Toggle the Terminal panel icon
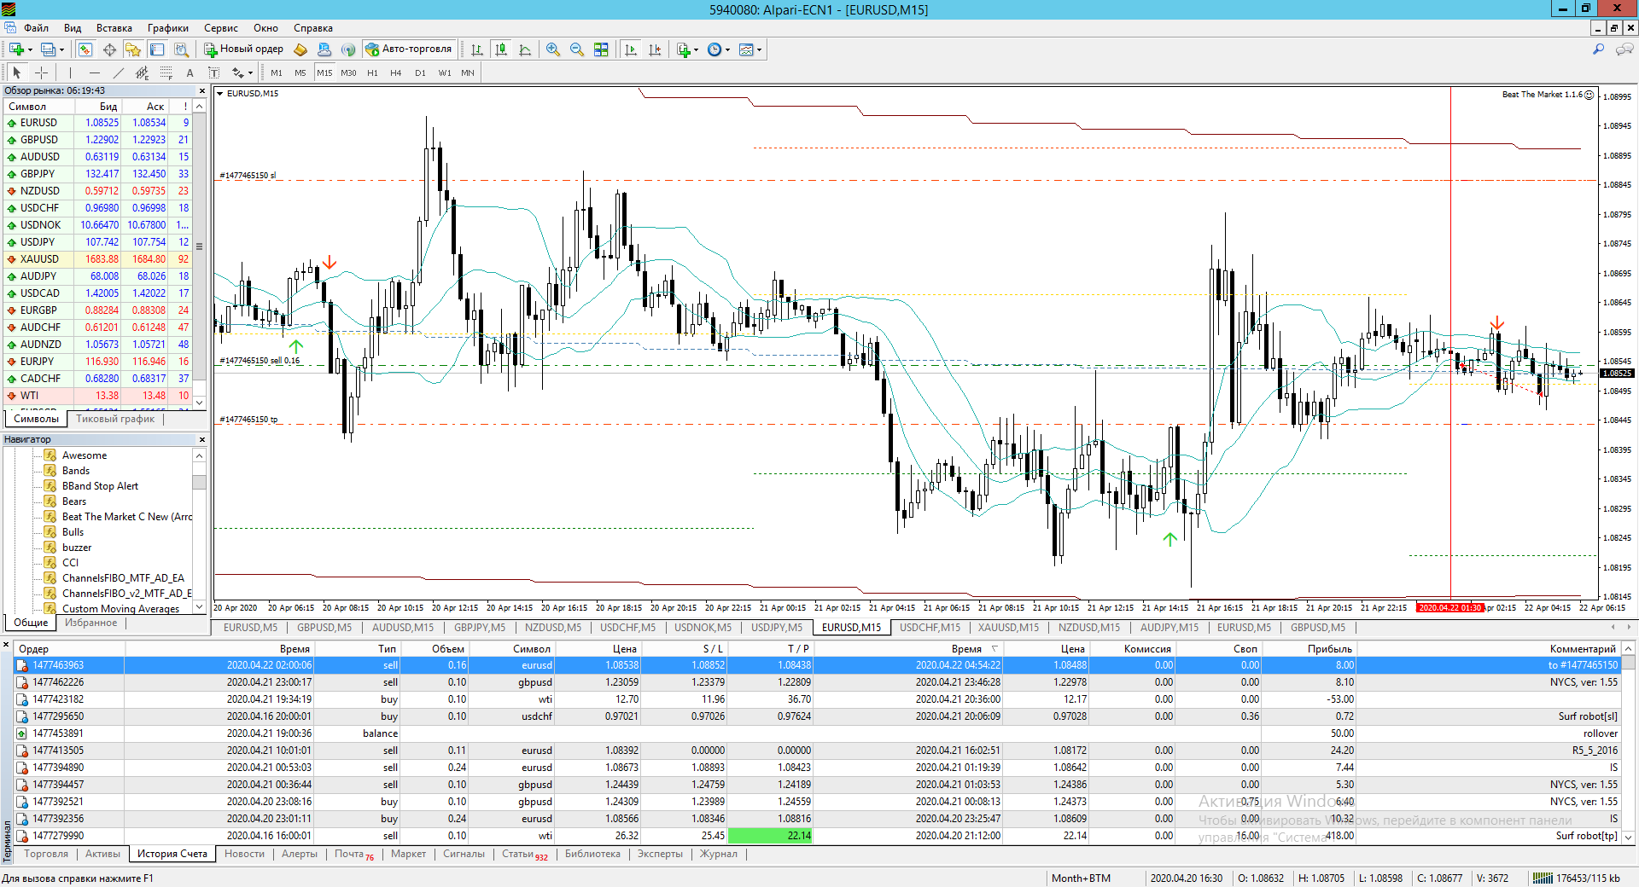1639x887 pixels. pos(157,49)
